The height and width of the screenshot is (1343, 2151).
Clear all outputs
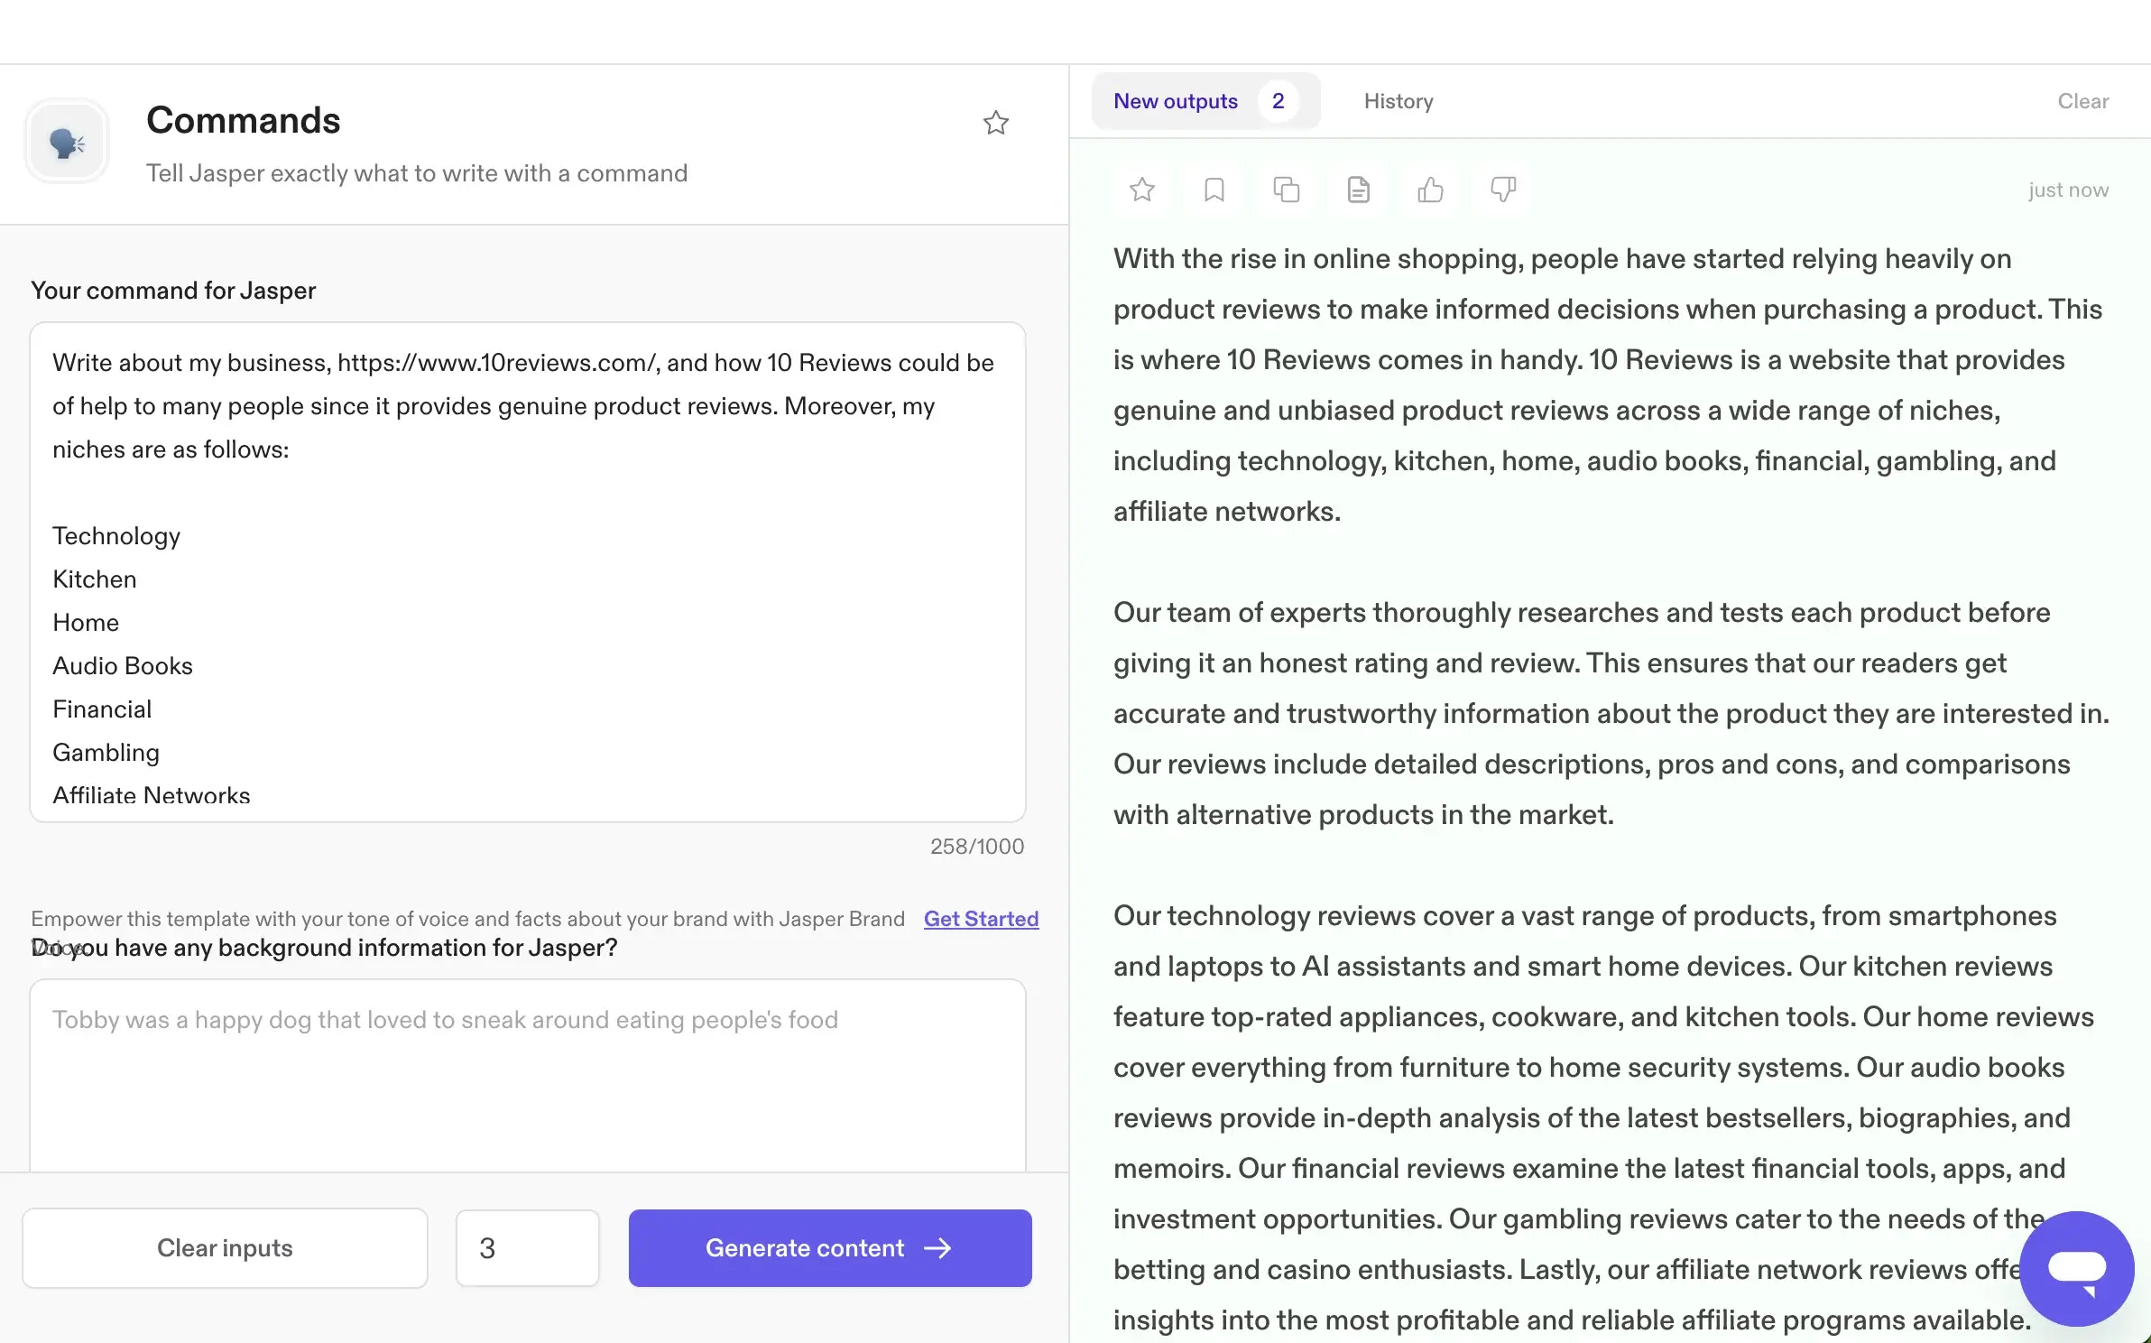[2083, 101]
